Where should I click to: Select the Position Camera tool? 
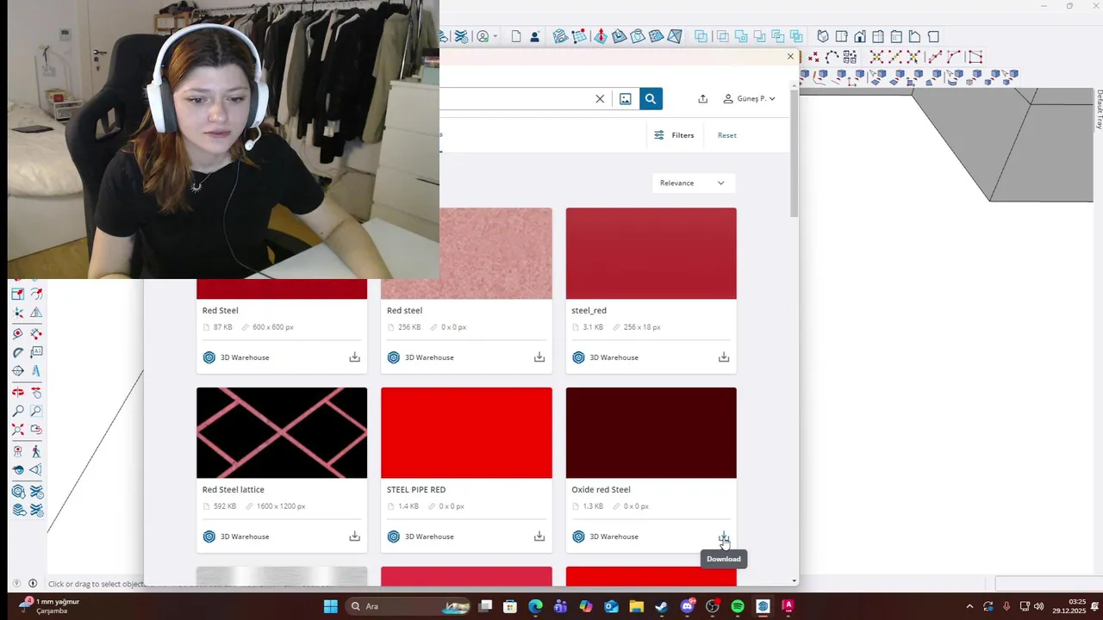tap(18, 451)
